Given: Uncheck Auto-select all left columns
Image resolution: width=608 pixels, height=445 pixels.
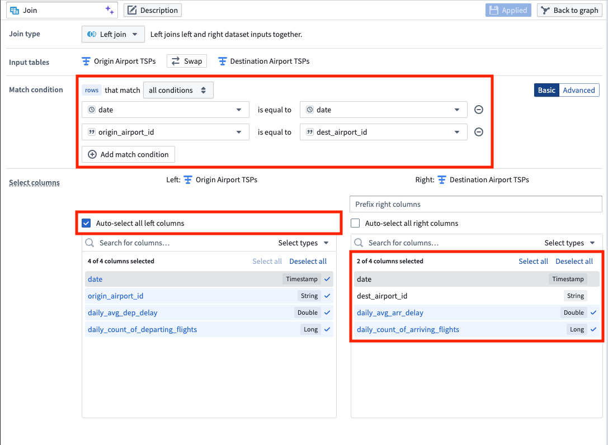Looking at the screenshot, I should (x=86, y=223).
